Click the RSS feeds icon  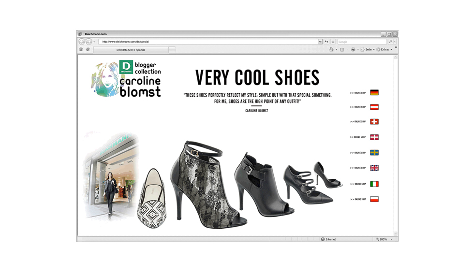tap(342, 50)
